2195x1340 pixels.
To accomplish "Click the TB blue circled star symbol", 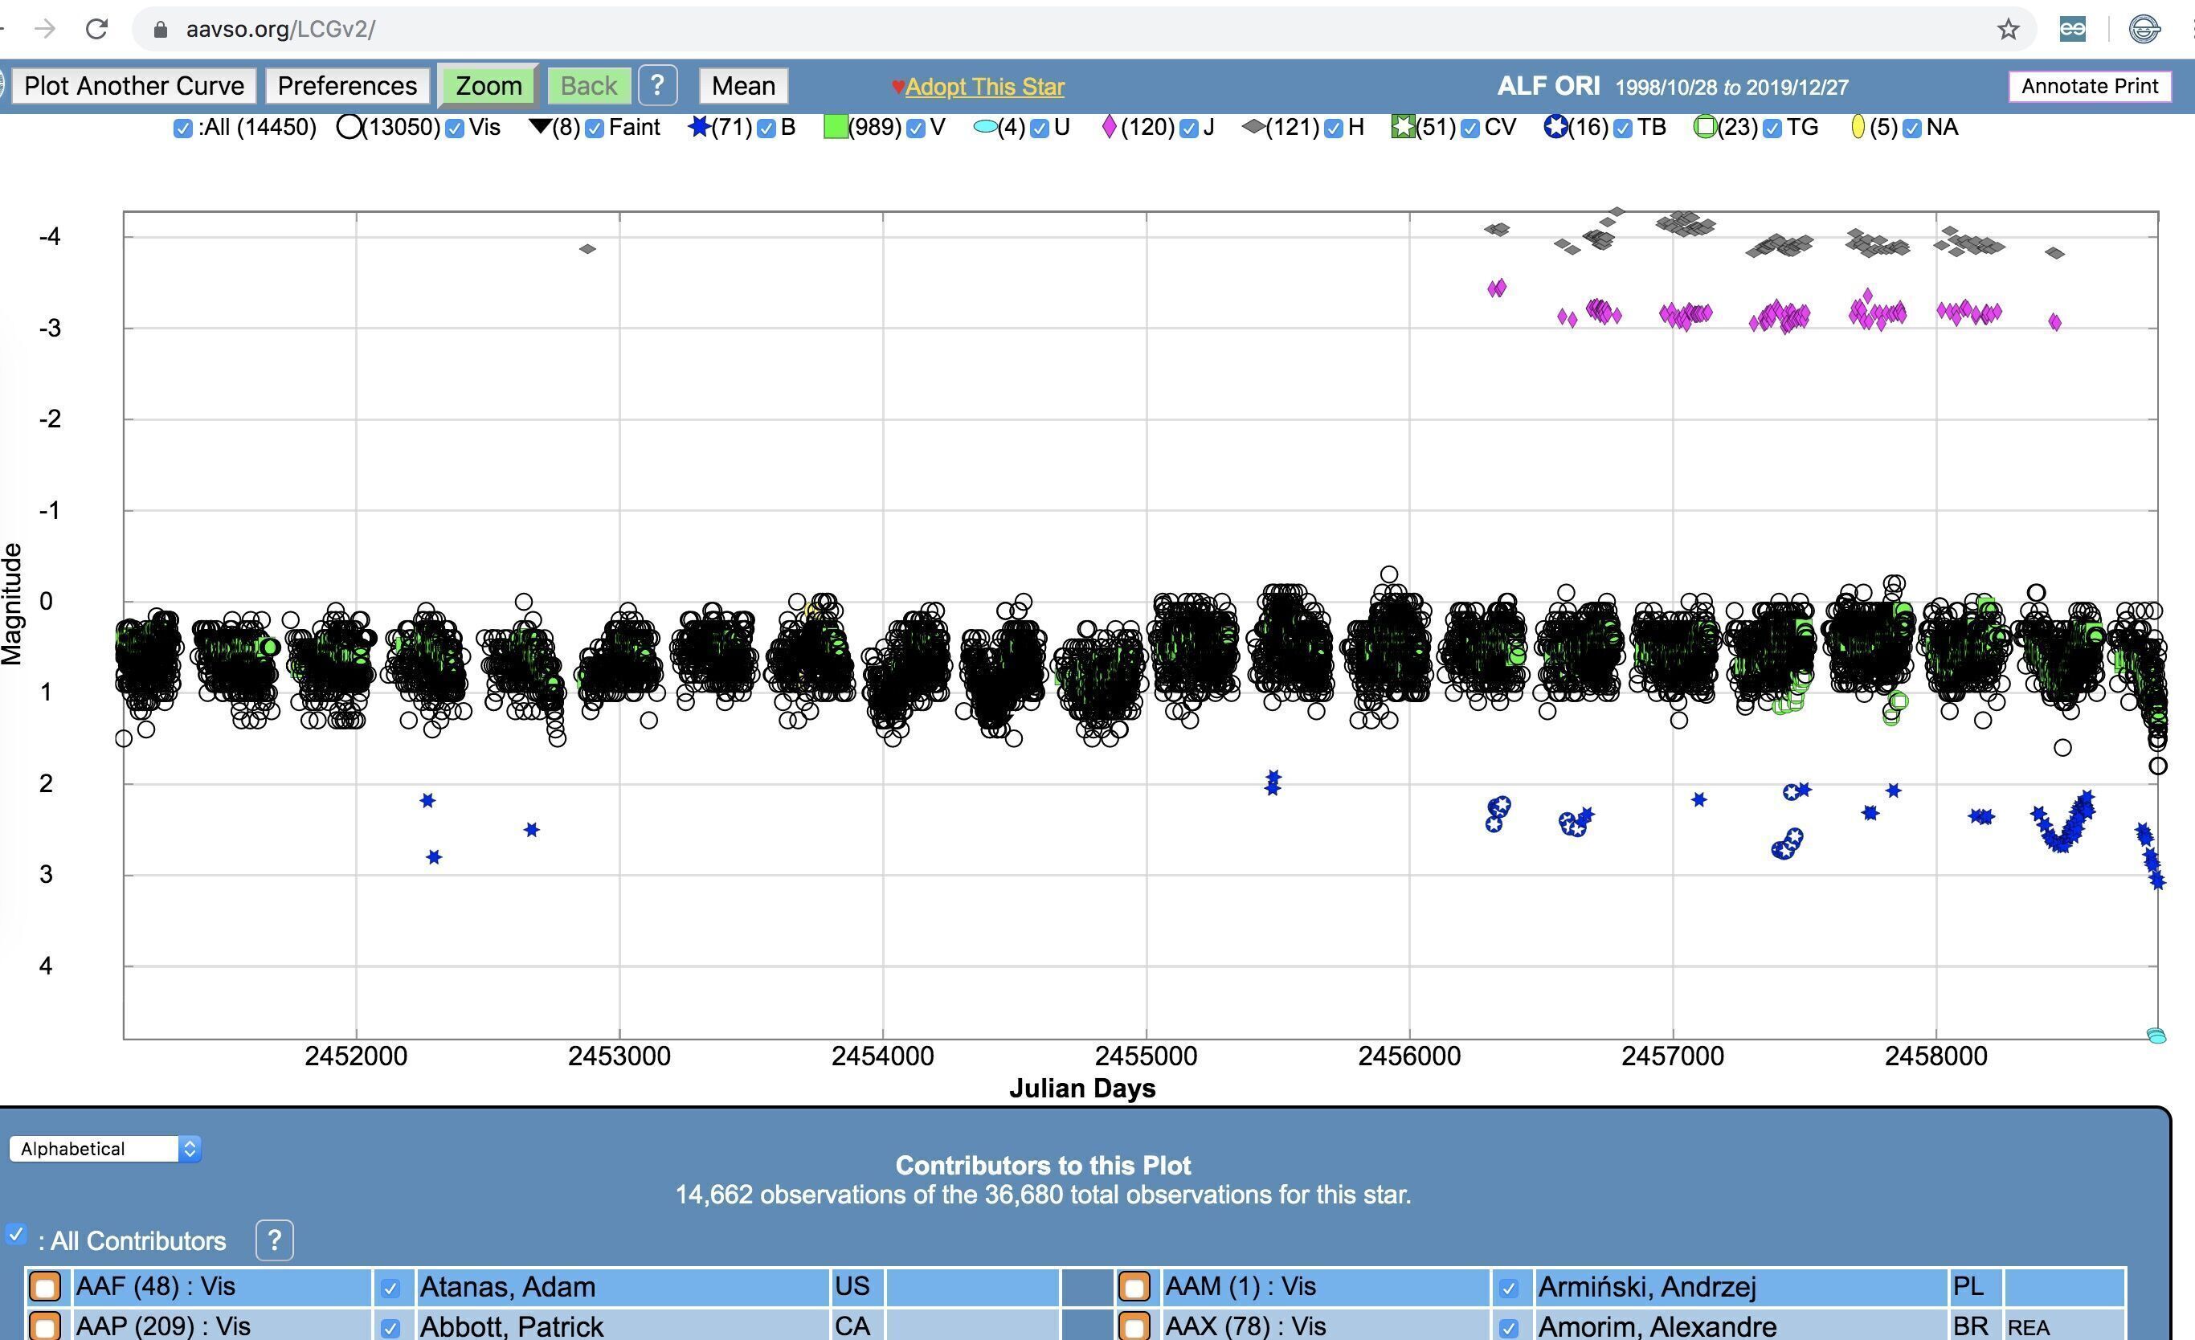I will (1555, 128).
